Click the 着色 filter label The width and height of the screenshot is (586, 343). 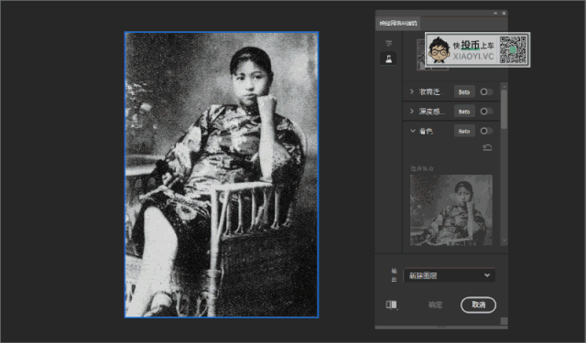[426, 131]
